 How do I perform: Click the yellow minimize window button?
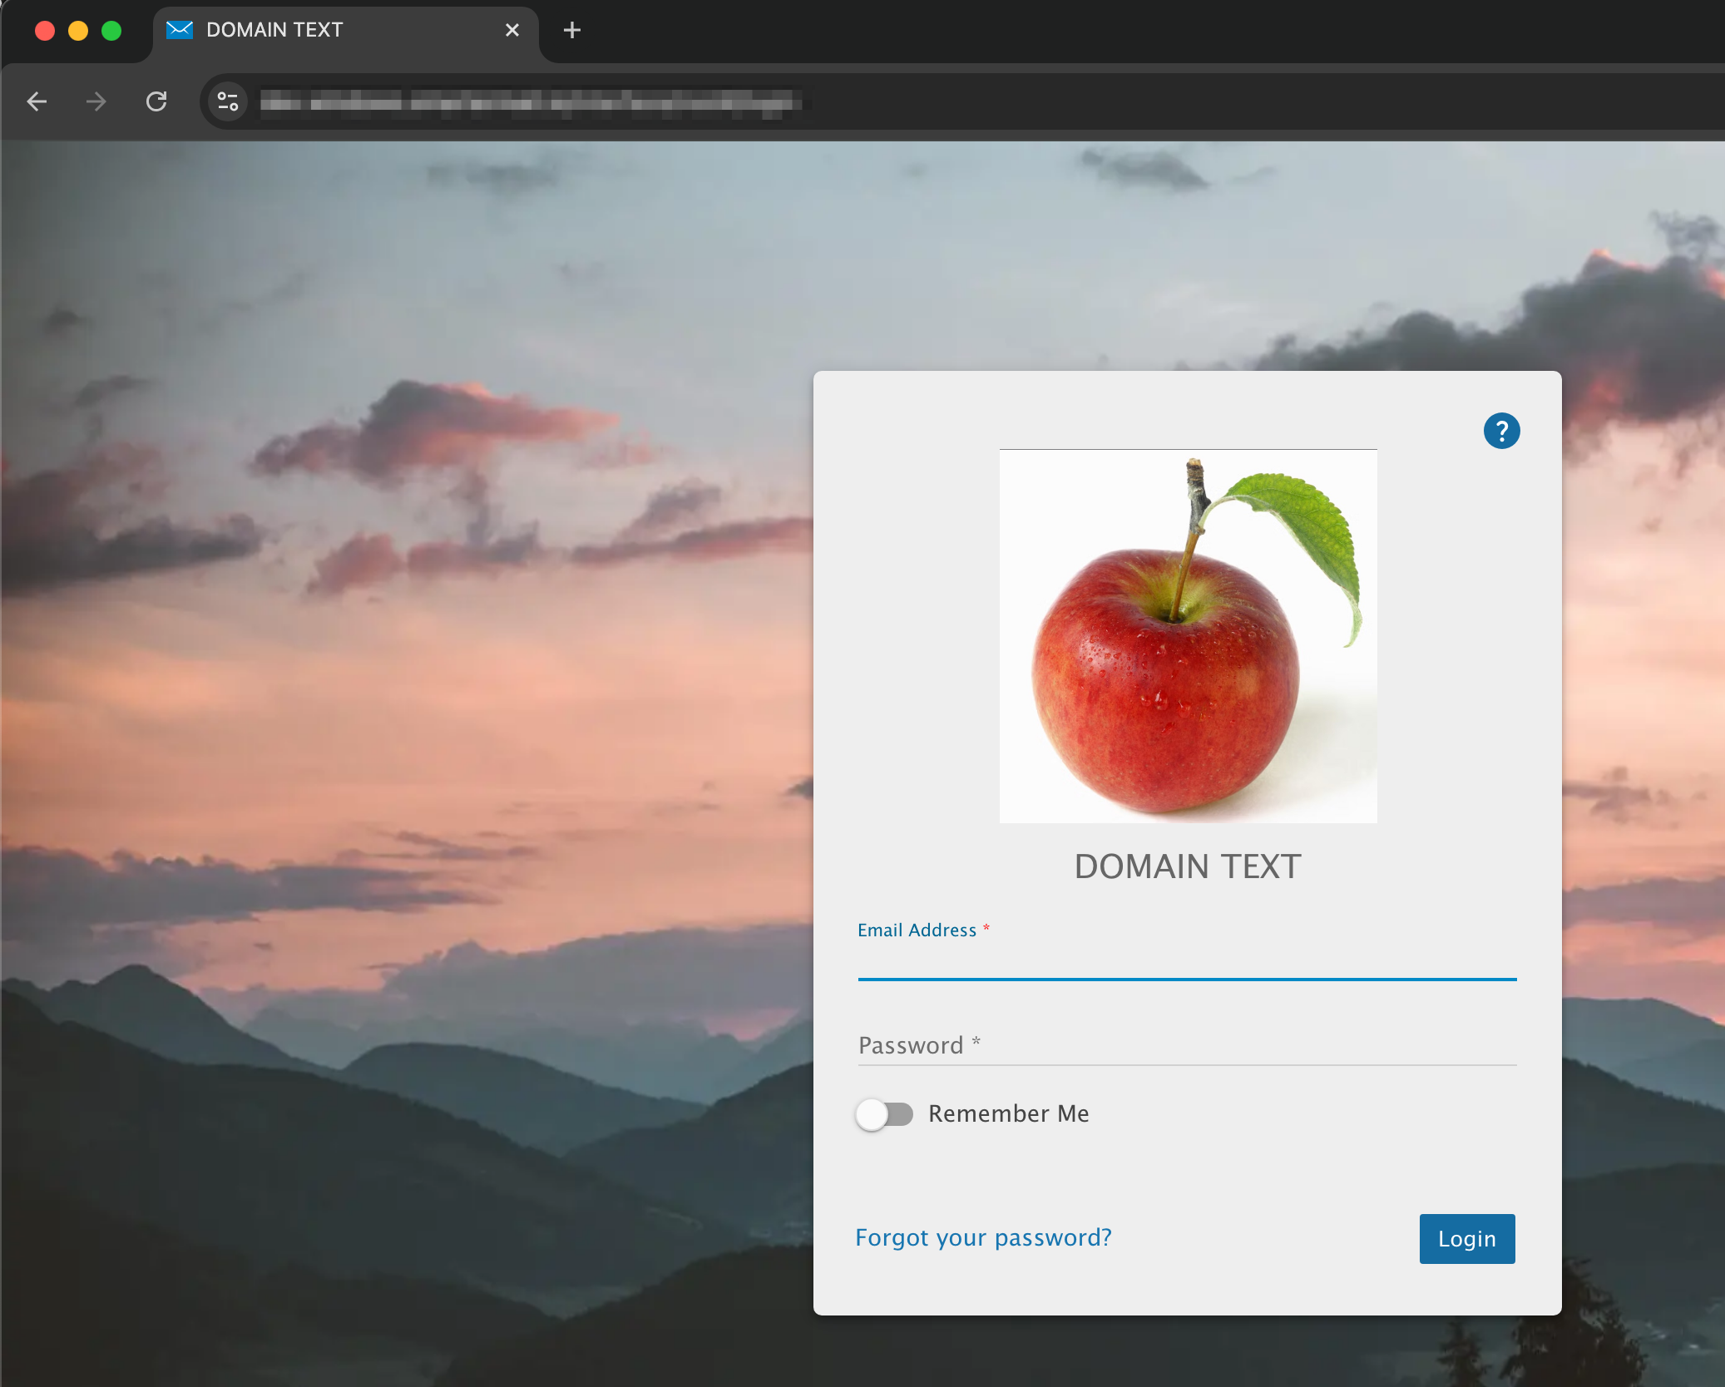(x=78, y=31)
